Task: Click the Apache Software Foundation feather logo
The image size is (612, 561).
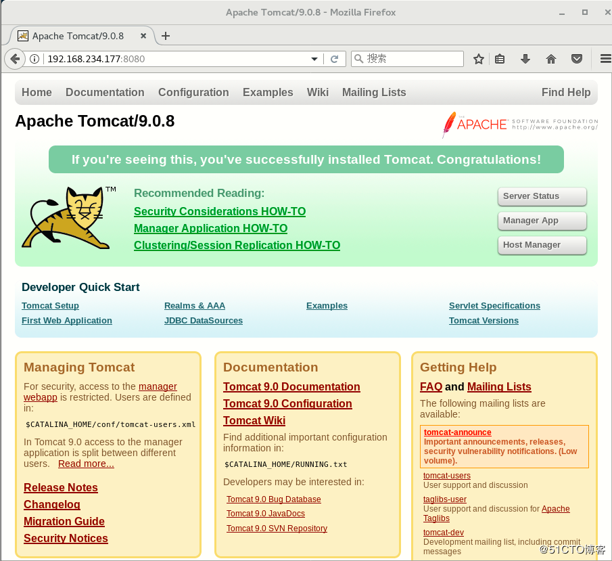Action: point(520,125)
